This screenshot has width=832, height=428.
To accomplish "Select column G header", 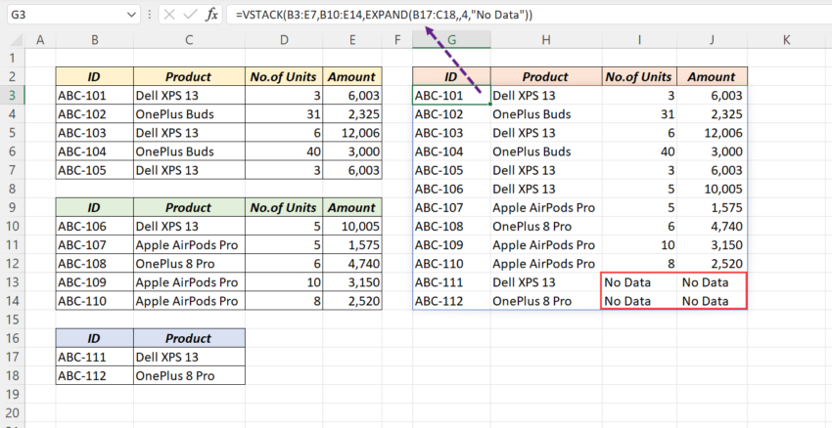I will [451, 40].
